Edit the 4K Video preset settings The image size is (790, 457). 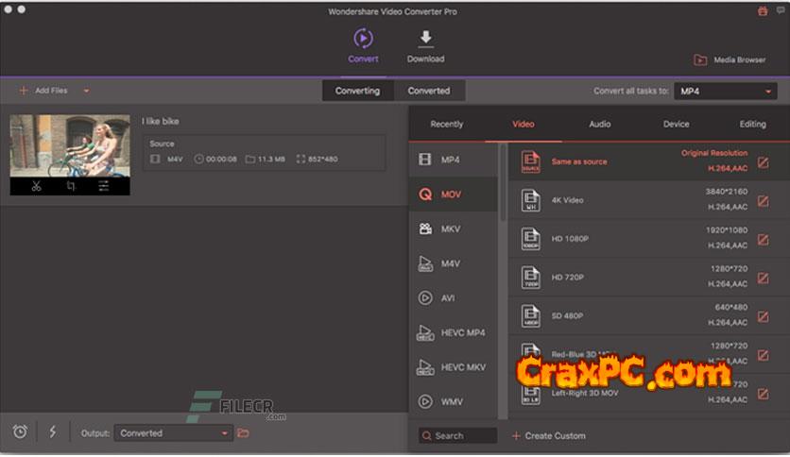click(x=764, y=201)
